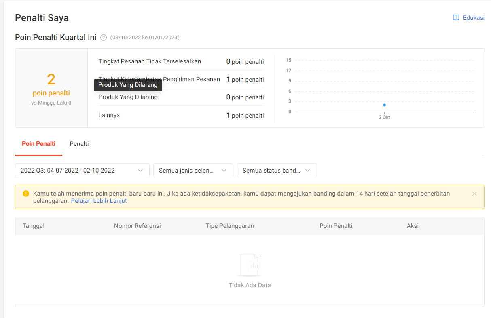Select the Tingkat Pesanan Tidak Terselesaikan row
The image size is (491, 318).
point(181,61)
